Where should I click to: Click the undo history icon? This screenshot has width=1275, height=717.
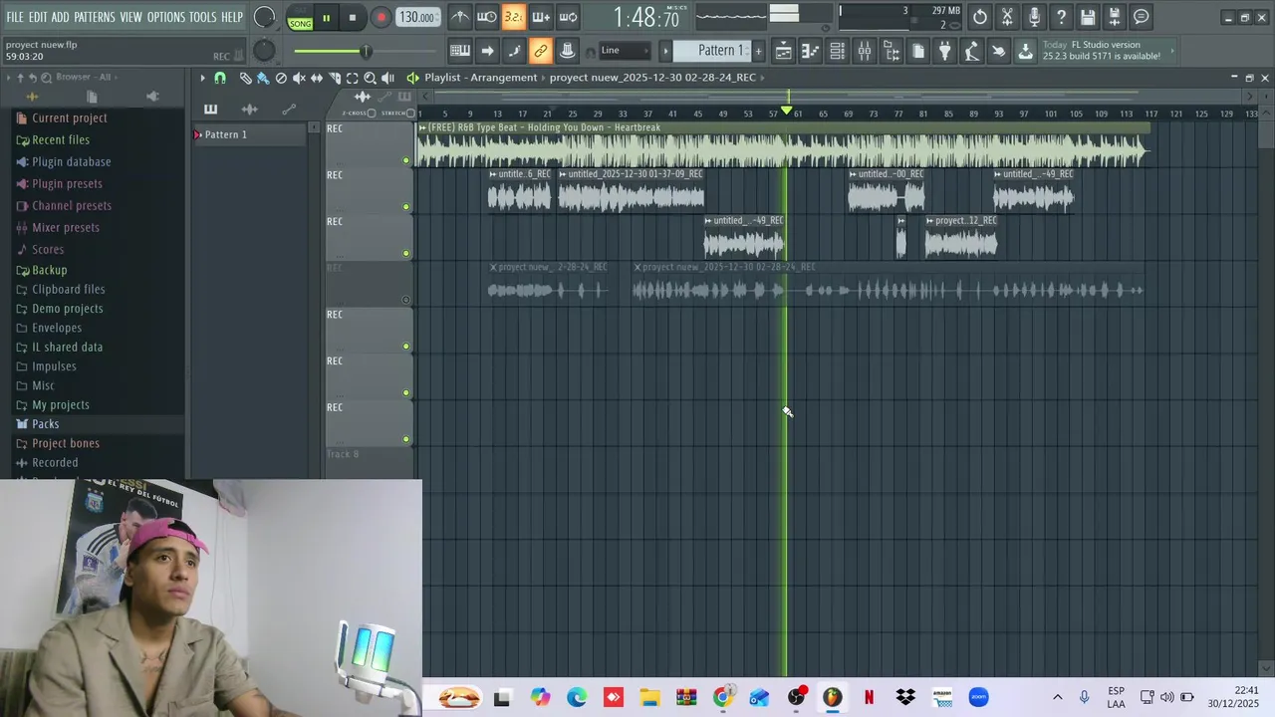[980, 17]
